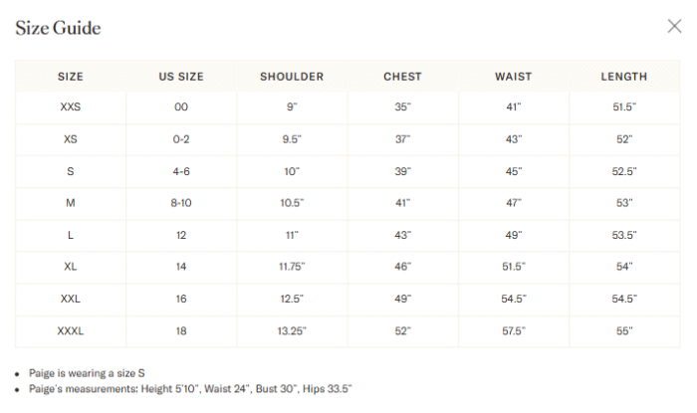Viewport: 697px width, 413px height.
Task: Click the CHEST column header
Action: click(402, 77)
